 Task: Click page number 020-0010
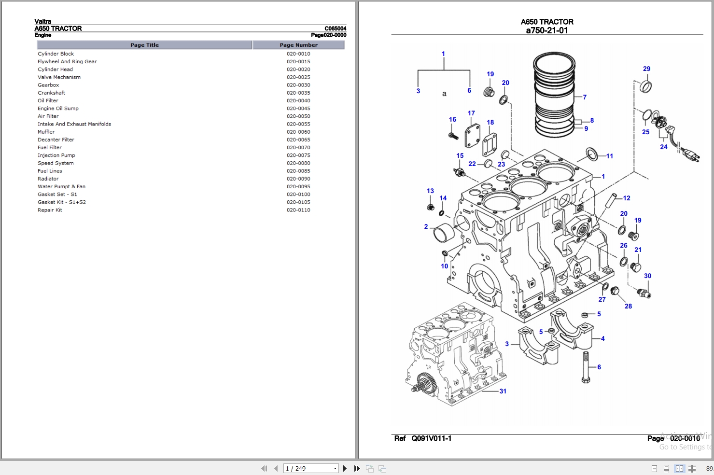[298, 54]
